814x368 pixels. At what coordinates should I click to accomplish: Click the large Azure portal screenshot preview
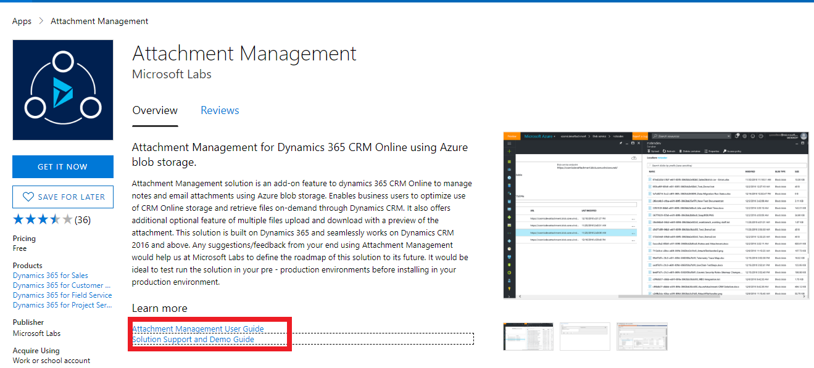pos(656,215)
